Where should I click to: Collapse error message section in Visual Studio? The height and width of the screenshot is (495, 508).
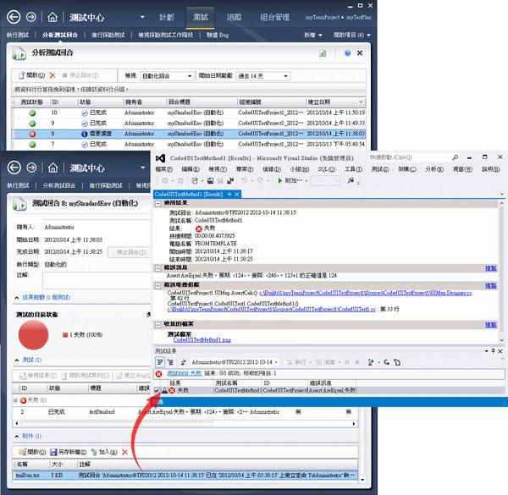click(157, 267)
